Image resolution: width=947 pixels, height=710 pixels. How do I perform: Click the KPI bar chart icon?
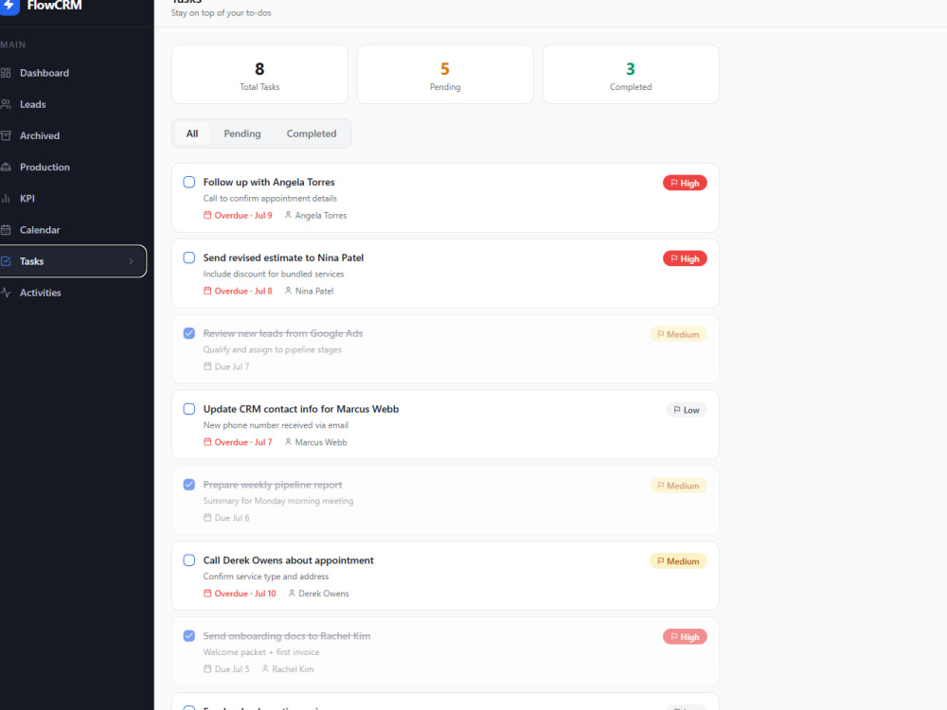[x=6, y=199]
